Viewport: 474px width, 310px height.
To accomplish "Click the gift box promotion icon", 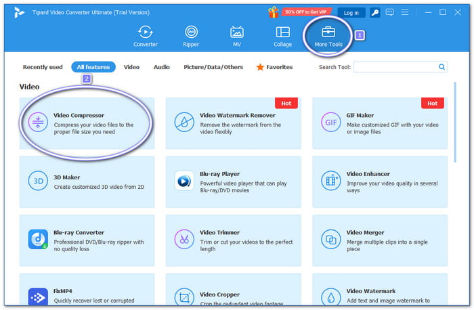I will pos(274,12).
